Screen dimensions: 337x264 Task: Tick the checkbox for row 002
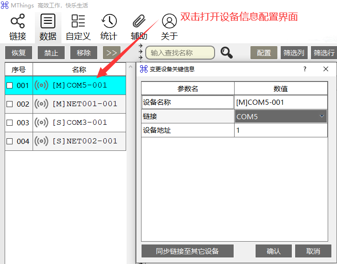coord(10,104)
